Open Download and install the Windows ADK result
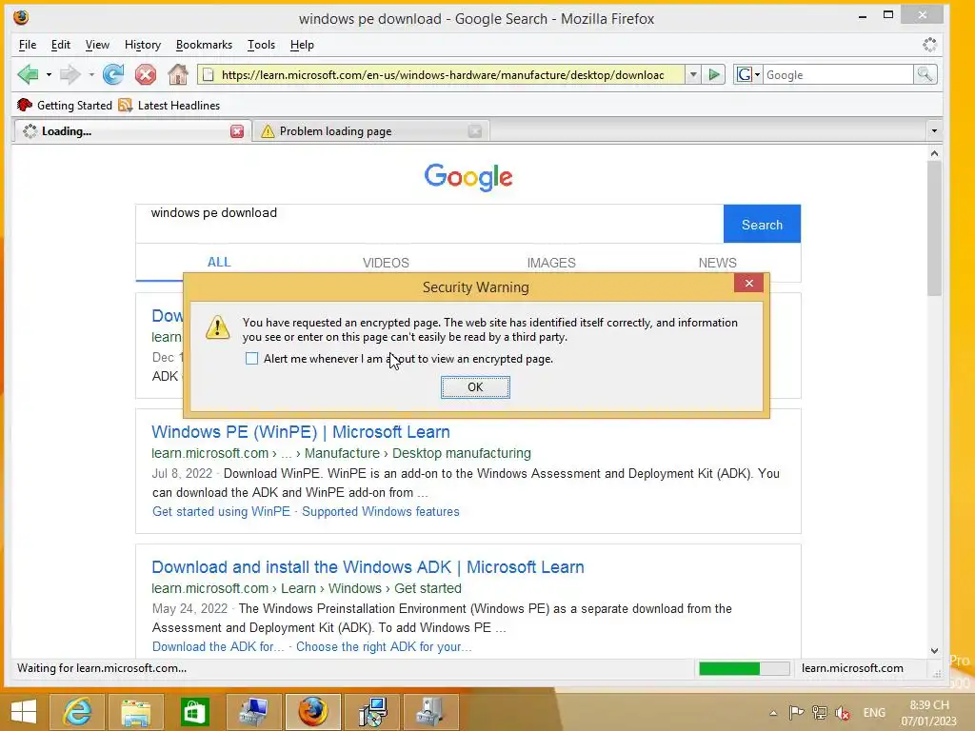This screenshot has width=975, height=731. coord(368,567)
